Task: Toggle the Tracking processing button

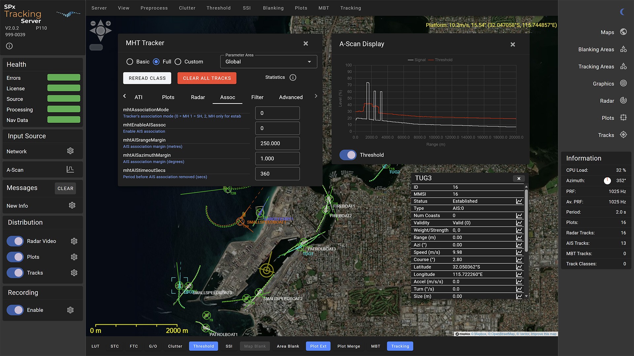Action: pos(400,346)
